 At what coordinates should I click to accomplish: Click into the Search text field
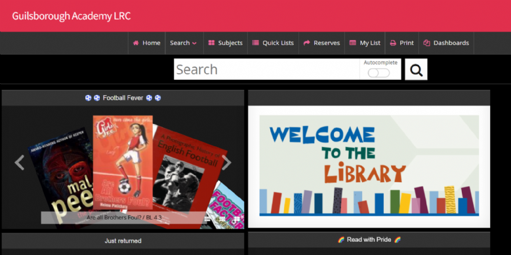tap(266, 69)
